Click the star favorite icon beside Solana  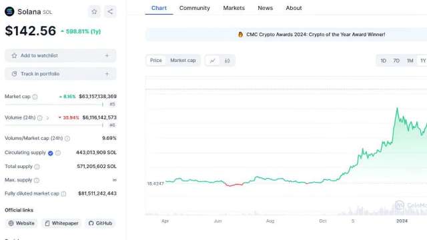click(94, 11)
